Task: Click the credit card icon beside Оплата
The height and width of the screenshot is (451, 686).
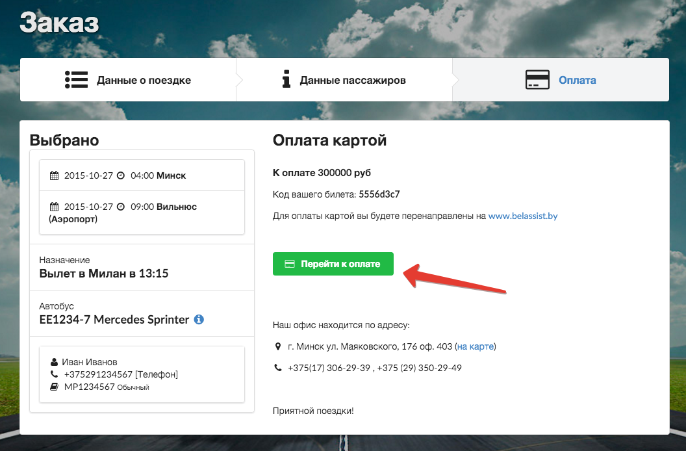Action: coord(537,80)
